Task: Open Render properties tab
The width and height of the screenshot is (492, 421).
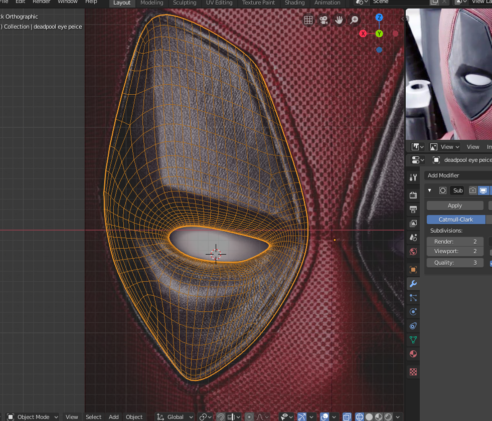Action: point(413,195)
